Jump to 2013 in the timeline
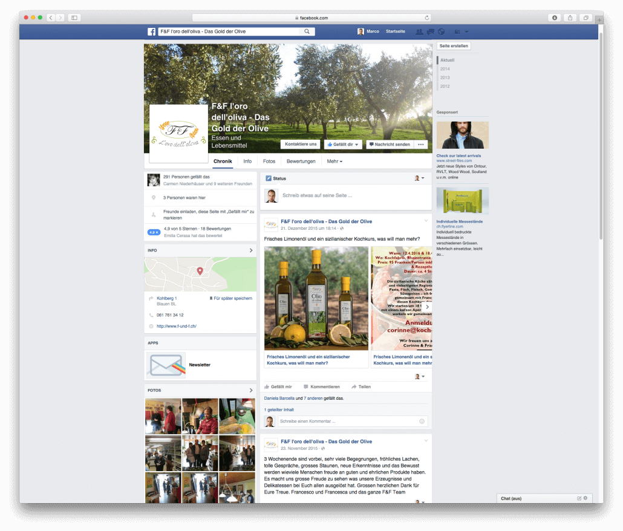The width and height of the screenshot is (623, 531). 445,78
